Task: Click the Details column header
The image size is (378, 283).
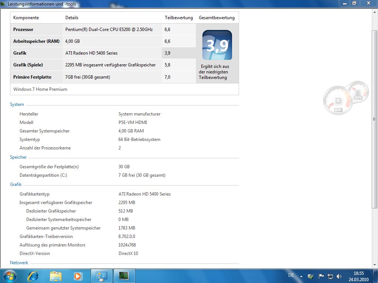Action: (72, 18)
